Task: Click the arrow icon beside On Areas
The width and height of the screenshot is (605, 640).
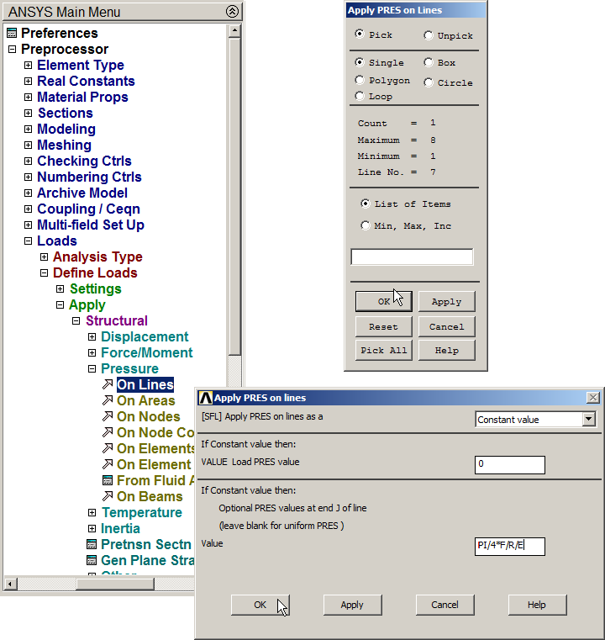Action: pyautogui.click(x=107, y=401)
